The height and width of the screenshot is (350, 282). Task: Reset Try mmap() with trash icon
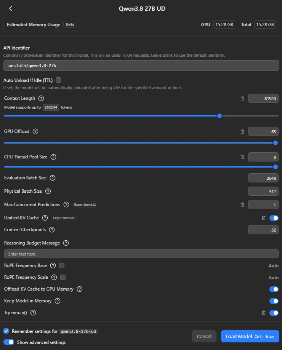click(x=264, y=313)
